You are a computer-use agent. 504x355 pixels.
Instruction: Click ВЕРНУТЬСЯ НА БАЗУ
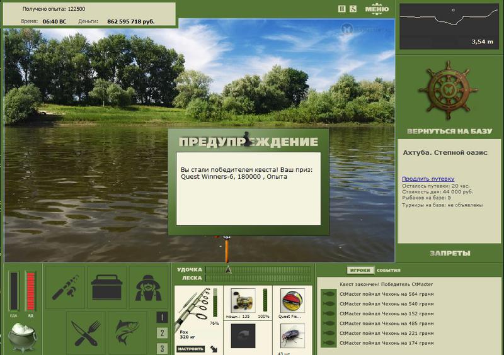[x=449, y=132]
